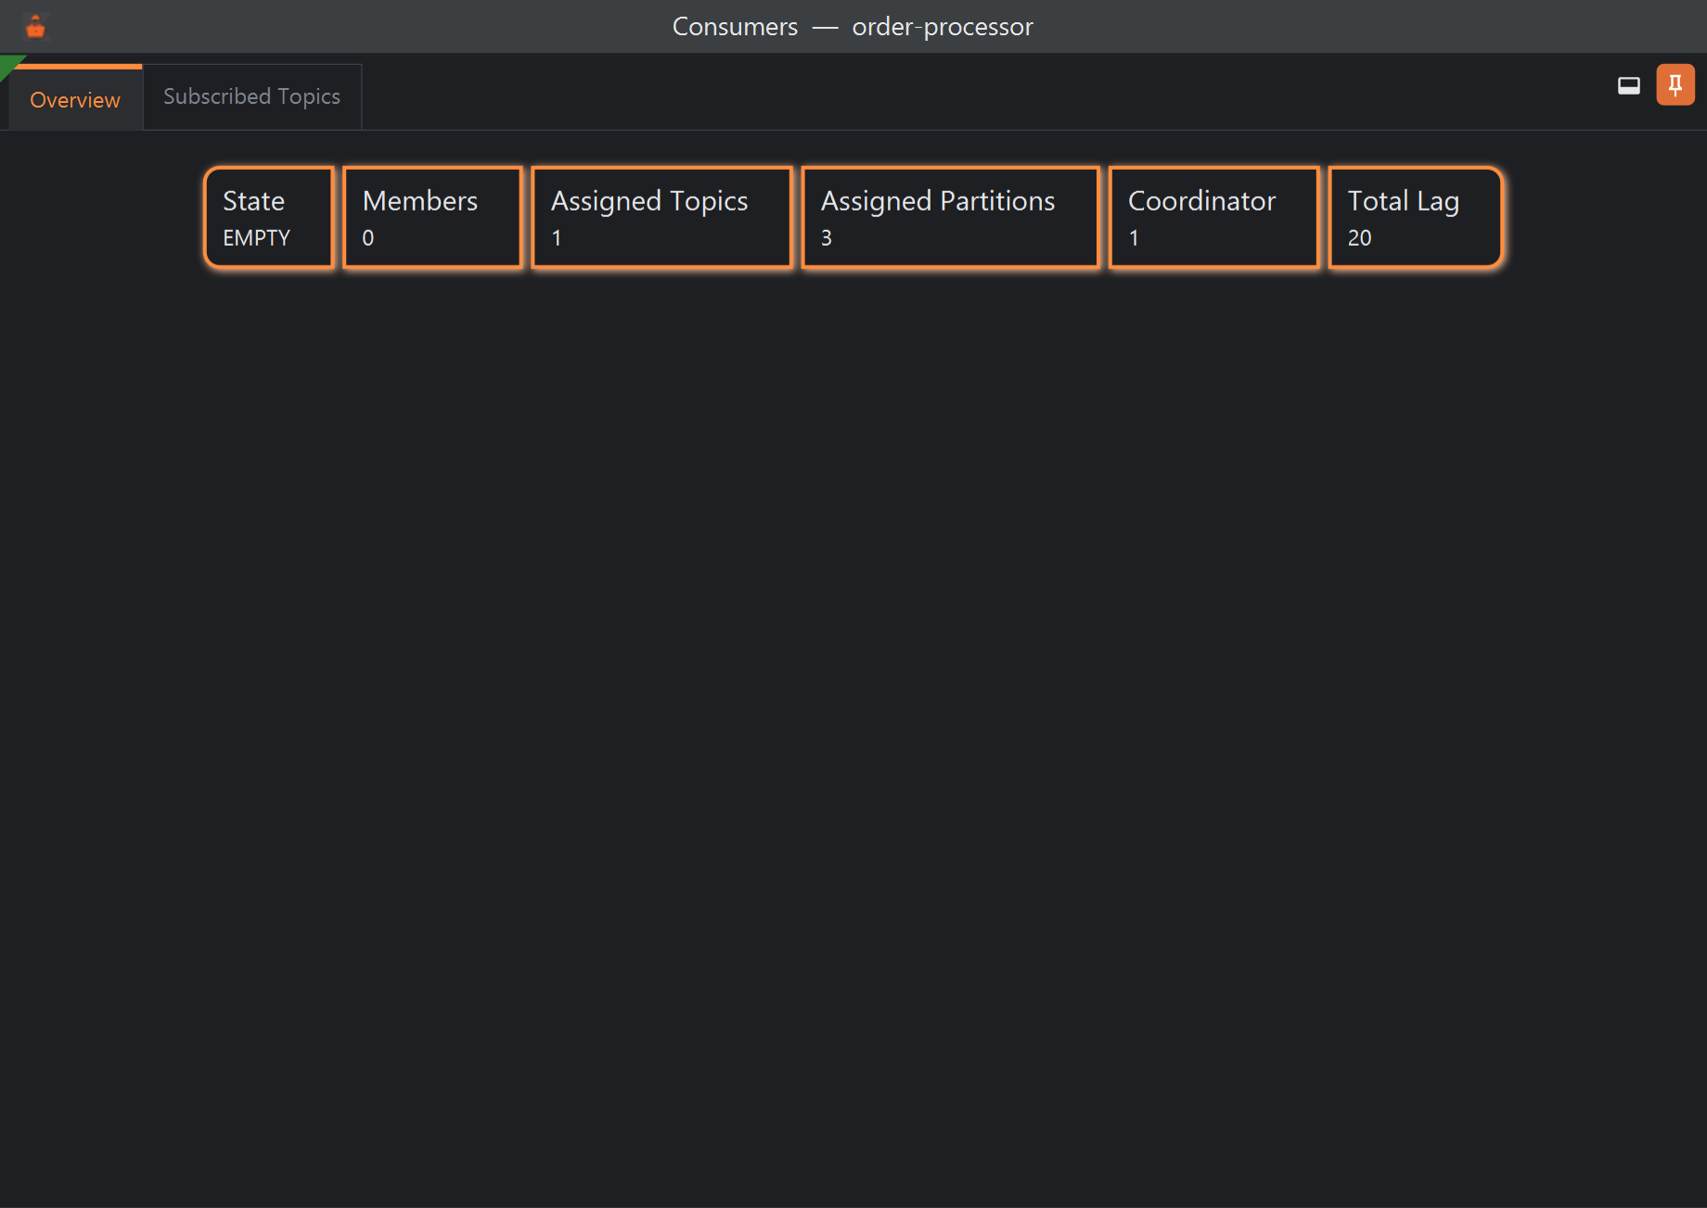The image size is (1707, 1208).
Task: Click the Total Lag card
Action: (1416, 218)
